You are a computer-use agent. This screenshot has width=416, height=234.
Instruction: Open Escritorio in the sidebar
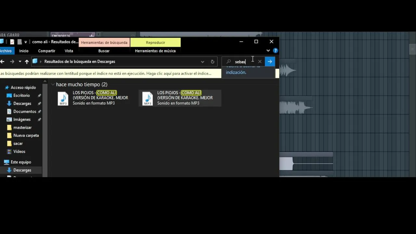coord(21,96)
